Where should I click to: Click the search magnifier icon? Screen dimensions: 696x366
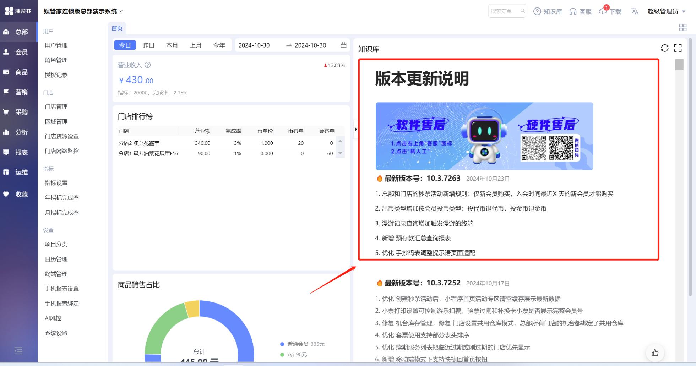pyautogui.click(x=522, y=11)
